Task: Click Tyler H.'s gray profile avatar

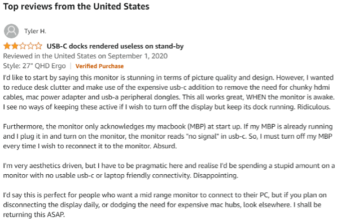Action: pos(11,31)
